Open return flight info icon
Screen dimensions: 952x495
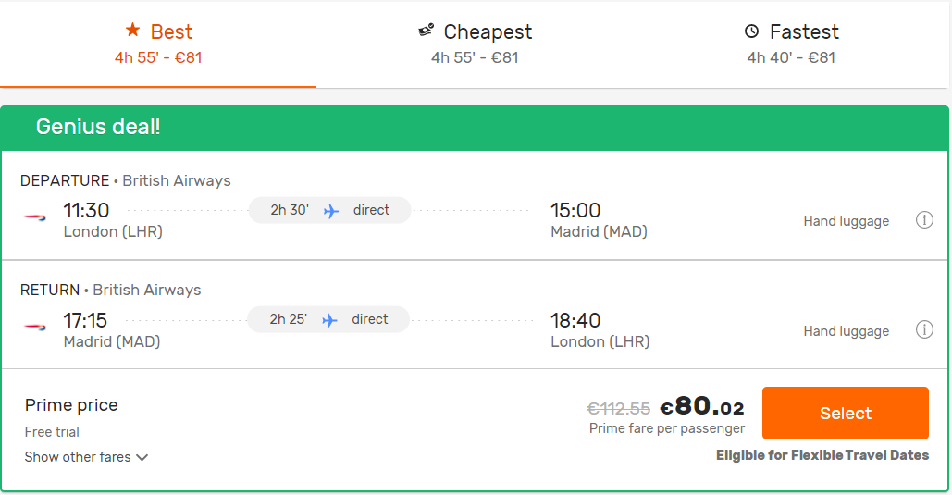(x=923, y=330)
